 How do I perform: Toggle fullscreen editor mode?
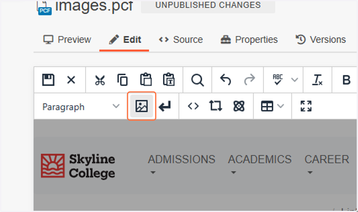pyautogui.click(x=306, y=106)
